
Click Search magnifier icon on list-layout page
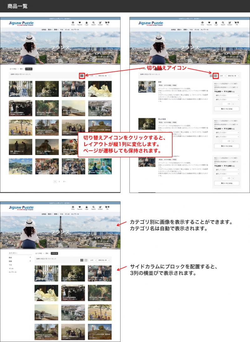click(x=223, y=23)
